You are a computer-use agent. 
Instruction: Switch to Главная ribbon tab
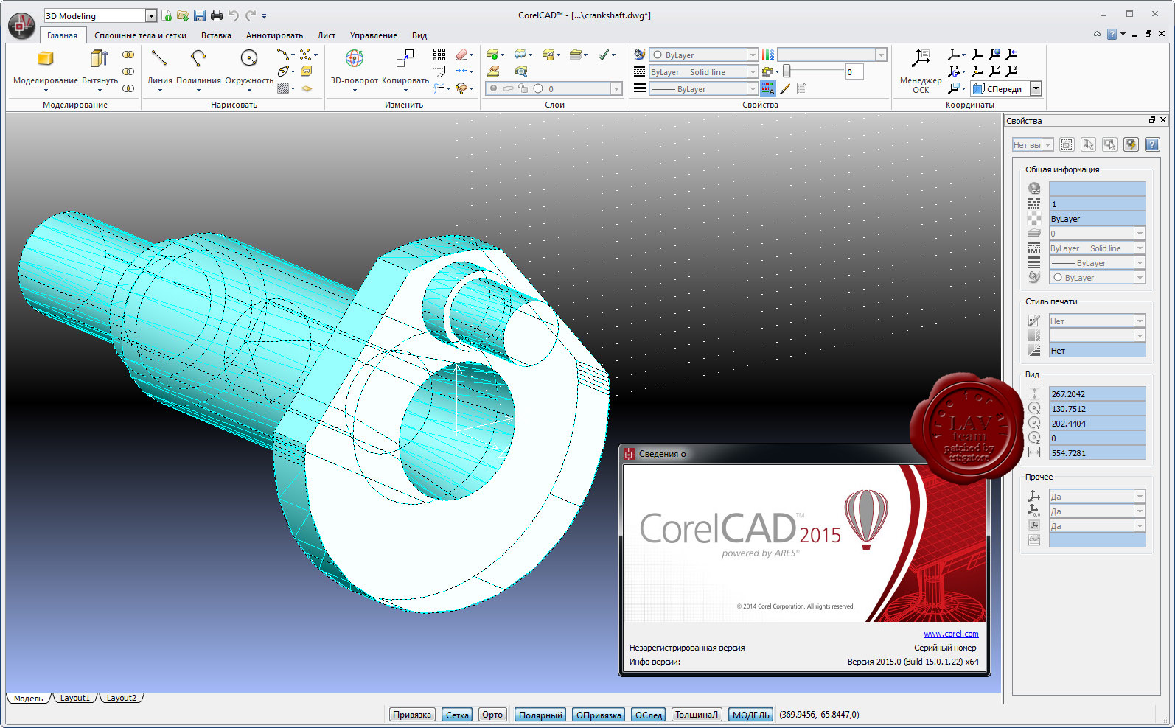[x=62, y=35]
